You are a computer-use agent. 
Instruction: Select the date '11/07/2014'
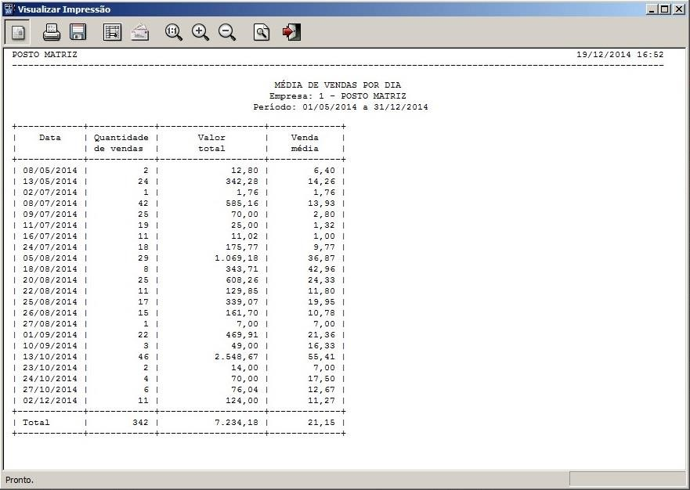[49, 225]
